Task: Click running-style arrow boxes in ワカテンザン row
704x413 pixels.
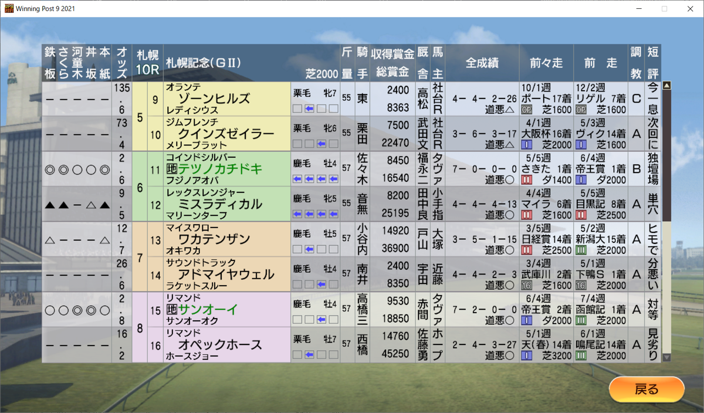Action: click(x=316, y=249)
